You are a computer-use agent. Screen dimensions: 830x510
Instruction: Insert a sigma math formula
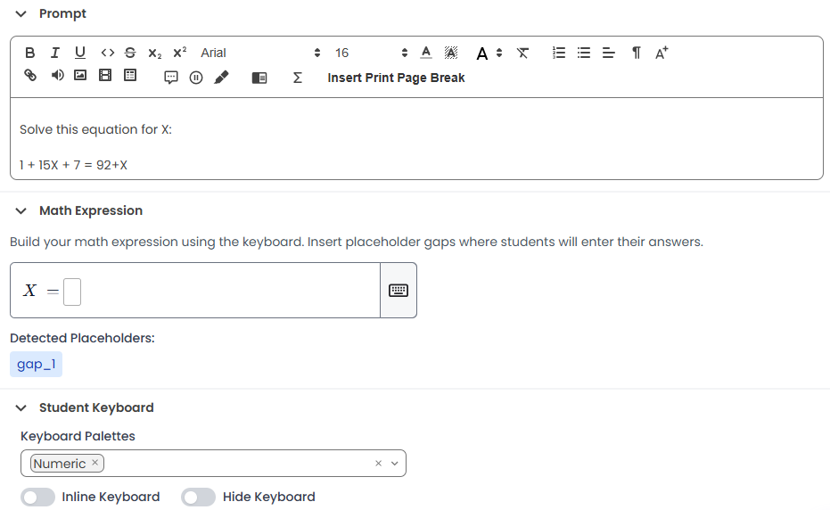(x=298, y=78)
